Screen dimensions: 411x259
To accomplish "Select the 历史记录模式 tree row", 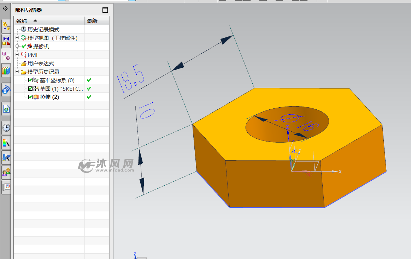I will click(61, 29).
